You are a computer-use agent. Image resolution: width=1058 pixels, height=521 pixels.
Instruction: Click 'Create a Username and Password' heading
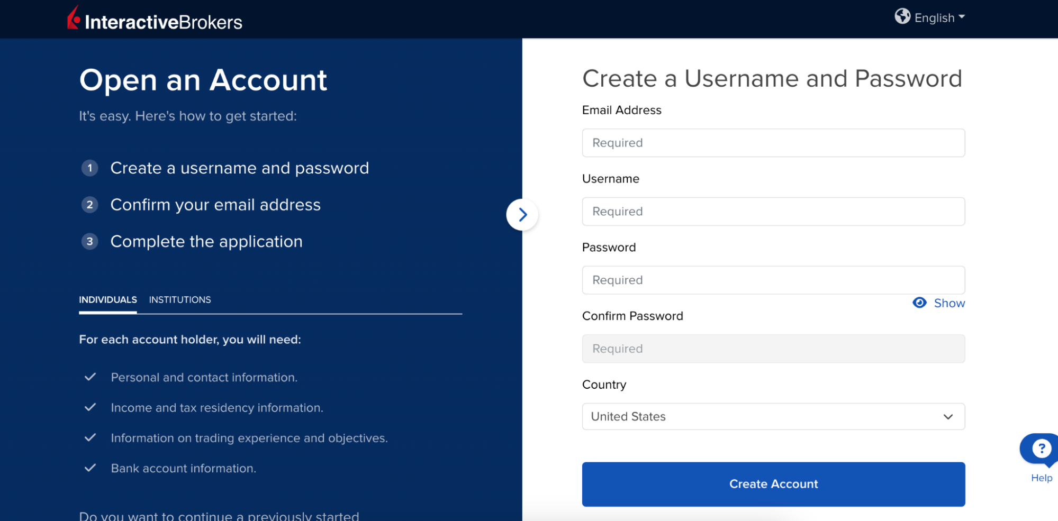pyautogui.click(x=772, y=79)
